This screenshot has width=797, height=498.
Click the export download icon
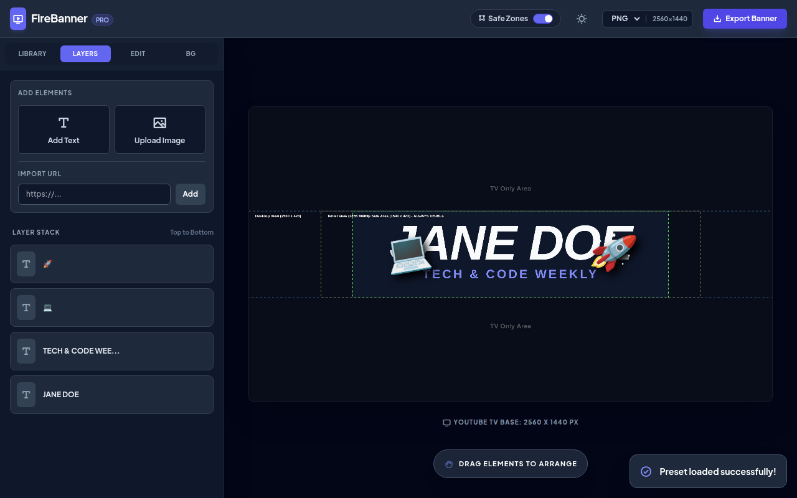coord(717,19)
